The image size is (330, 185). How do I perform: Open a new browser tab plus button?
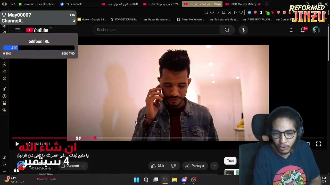click(267, 4)
